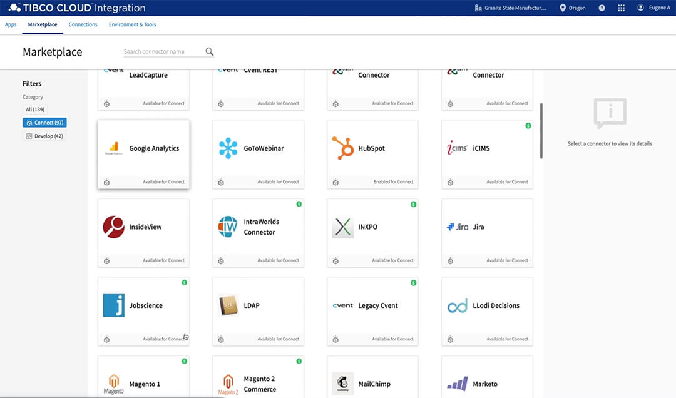Select the Develop (42) category filter
676x398 pixels.
click(x=44, y=136)
